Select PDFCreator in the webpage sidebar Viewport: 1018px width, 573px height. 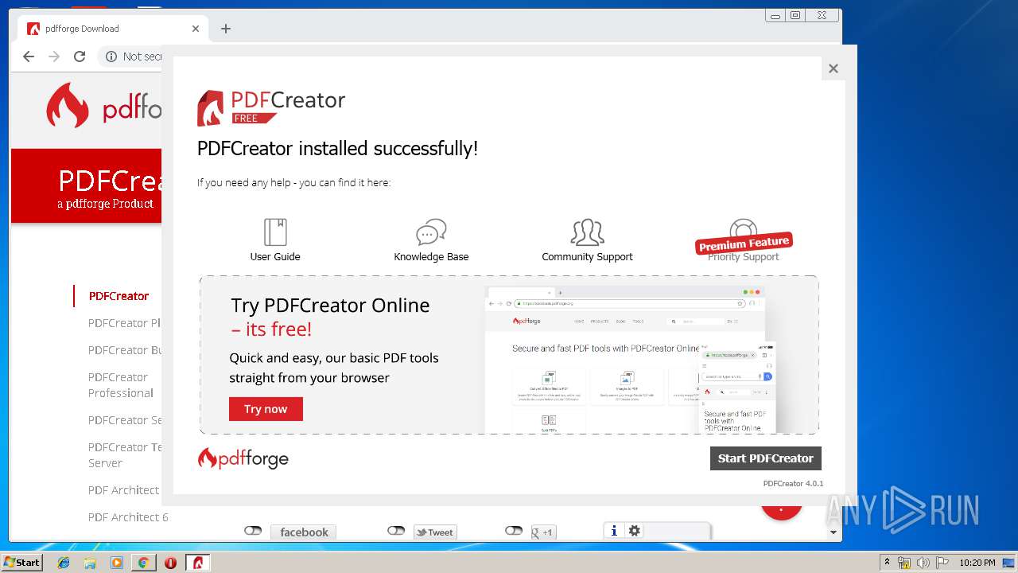[x=119, y=296]
